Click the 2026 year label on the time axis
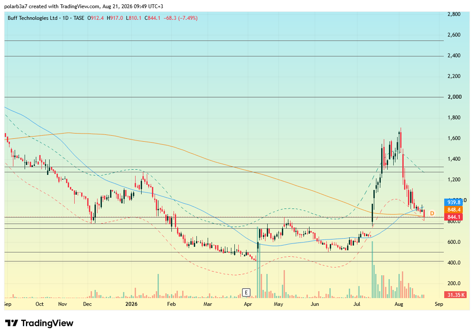 click(132, 304)
